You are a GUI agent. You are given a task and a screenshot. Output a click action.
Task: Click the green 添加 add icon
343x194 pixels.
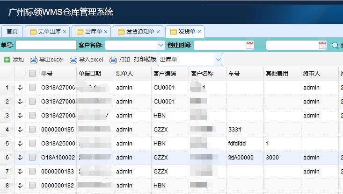[7, 60]
